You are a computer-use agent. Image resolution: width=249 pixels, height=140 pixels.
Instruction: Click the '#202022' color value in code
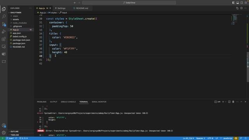tap(69, 37)
